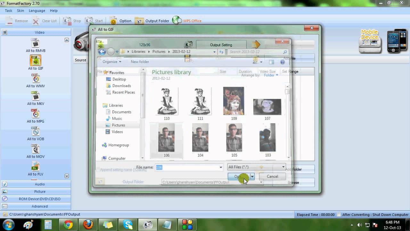Open the Task menu

9,11
